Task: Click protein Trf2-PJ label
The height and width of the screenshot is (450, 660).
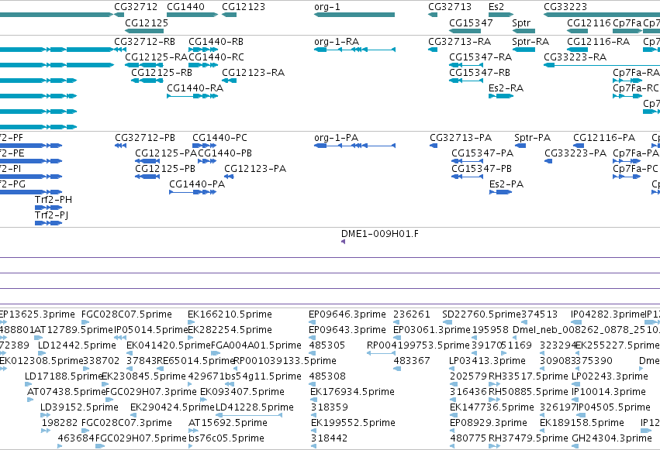Action: (52, 215)
